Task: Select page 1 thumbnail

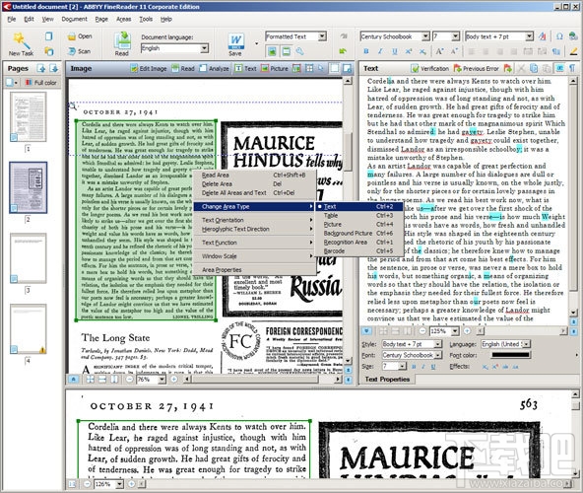Action: (x=29, y=117)
